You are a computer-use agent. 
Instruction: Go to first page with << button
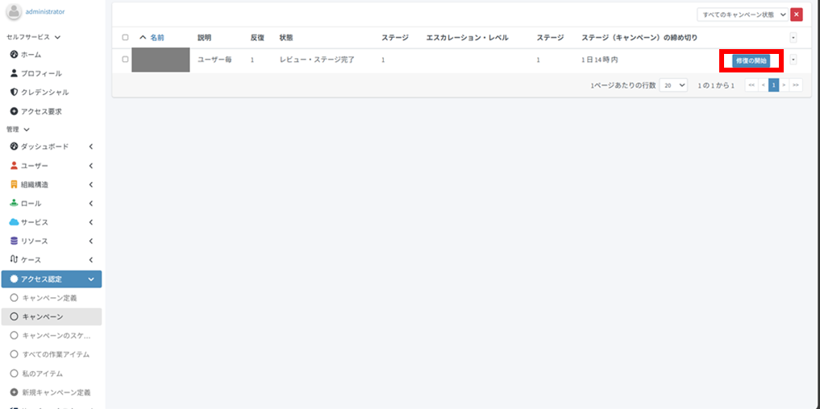pyautogui.click(x=751, y=85)
